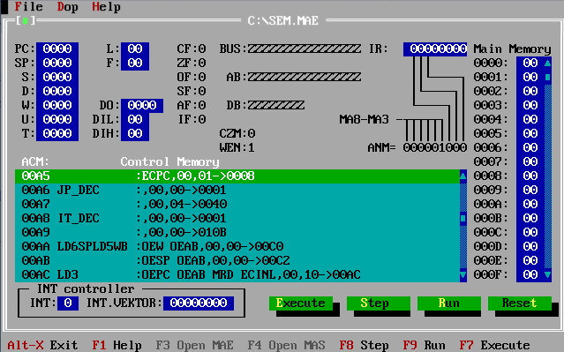Select control memory row 00A6 JP_DEC

click(237, 190)
